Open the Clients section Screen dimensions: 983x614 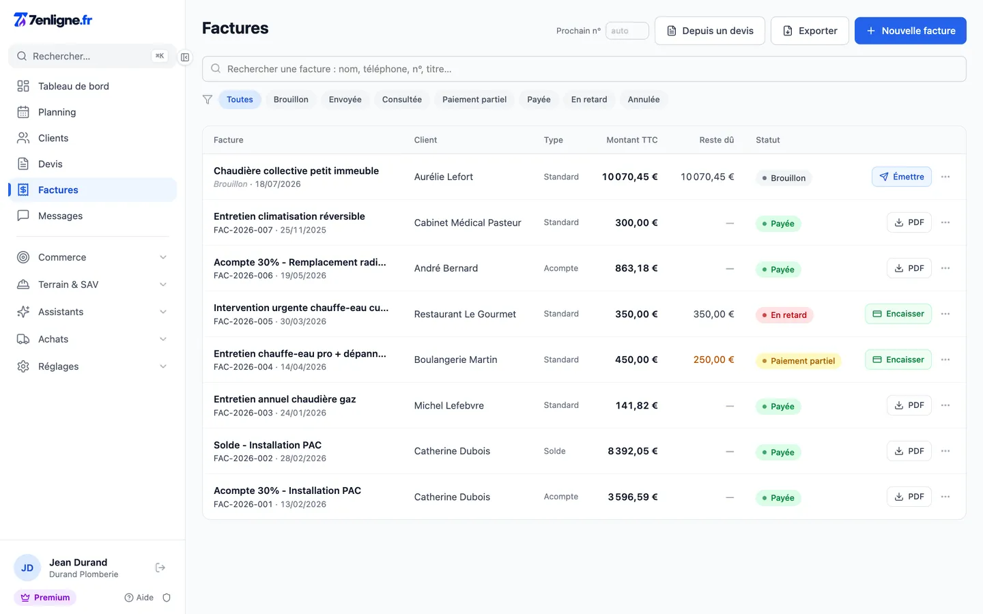click(92, 138)
